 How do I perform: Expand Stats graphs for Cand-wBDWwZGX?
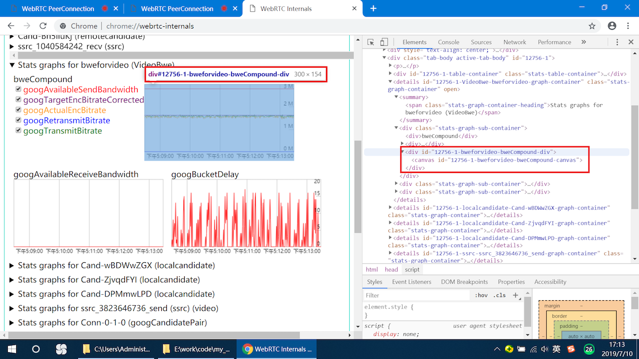(x=13, y=266)
